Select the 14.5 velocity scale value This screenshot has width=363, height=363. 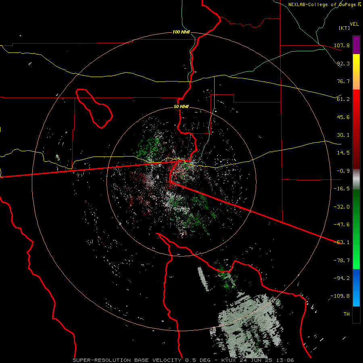pos(343,153)
